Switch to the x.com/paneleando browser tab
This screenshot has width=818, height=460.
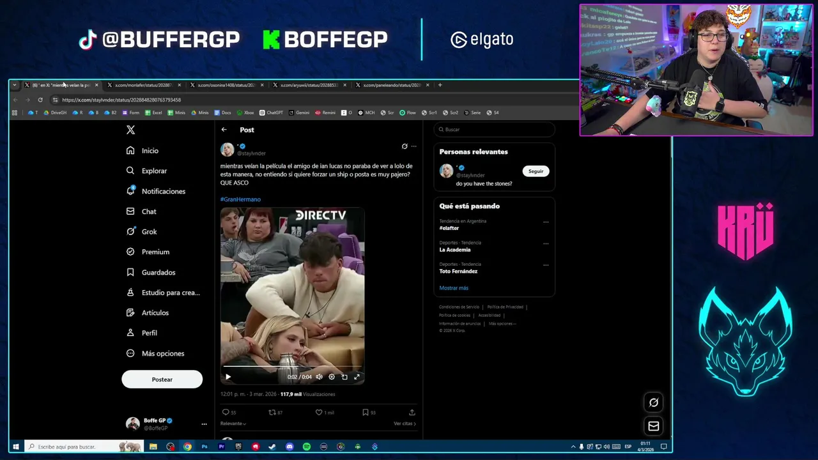click(x=392, y=85)
